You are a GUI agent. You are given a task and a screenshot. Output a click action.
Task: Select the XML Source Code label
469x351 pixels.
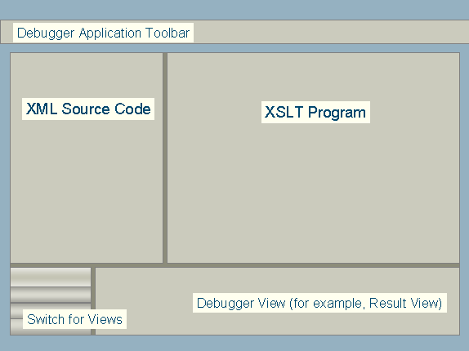(x=88, y=109)
